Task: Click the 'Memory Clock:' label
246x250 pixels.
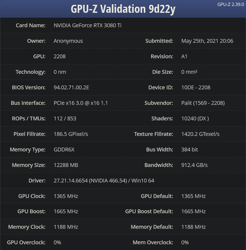Action: click(27, 227)
